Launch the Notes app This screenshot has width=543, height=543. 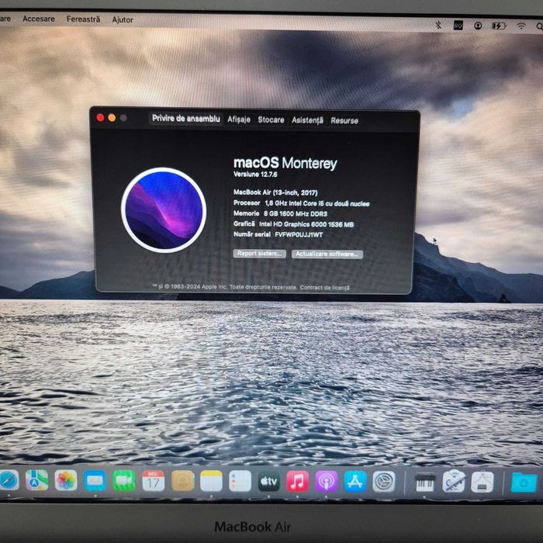point(211,481)
